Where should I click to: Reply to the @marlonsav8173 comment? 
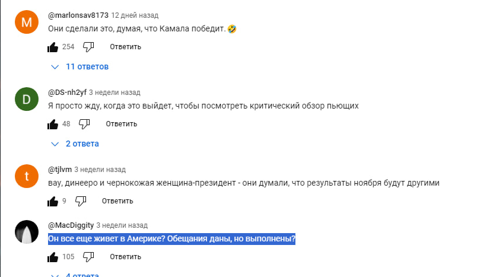tap(125, 47)
